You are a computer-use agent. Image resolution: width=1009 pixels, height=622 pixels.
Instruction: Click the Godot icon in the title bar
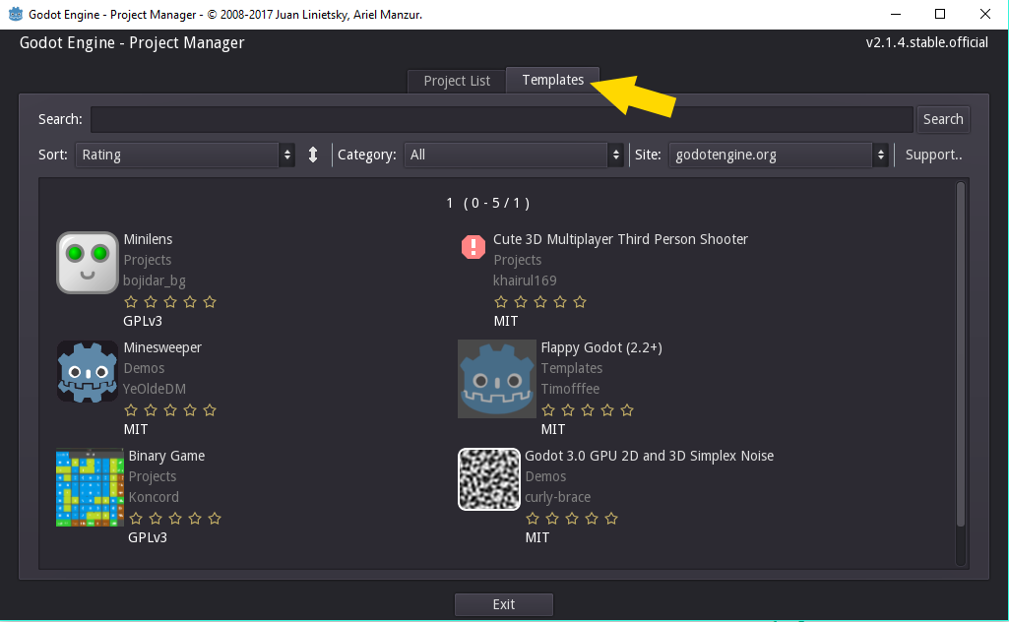pyautogui.click(x=16, y=14)
